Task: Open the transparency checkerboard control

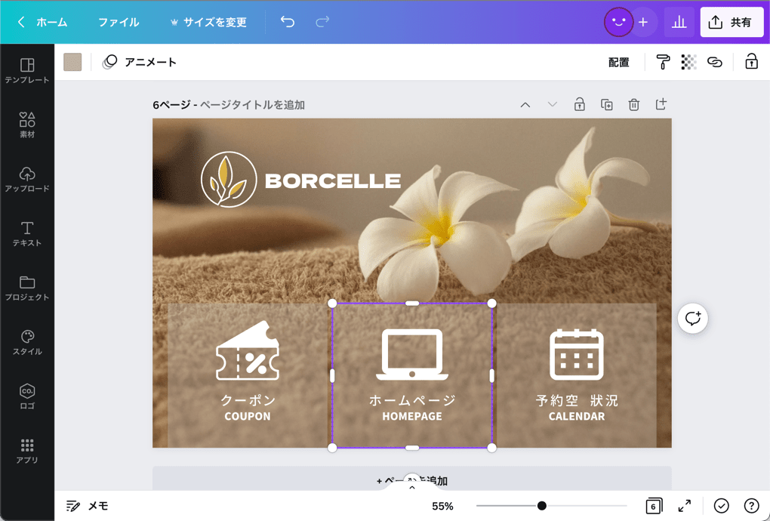Action: point(688,62)
